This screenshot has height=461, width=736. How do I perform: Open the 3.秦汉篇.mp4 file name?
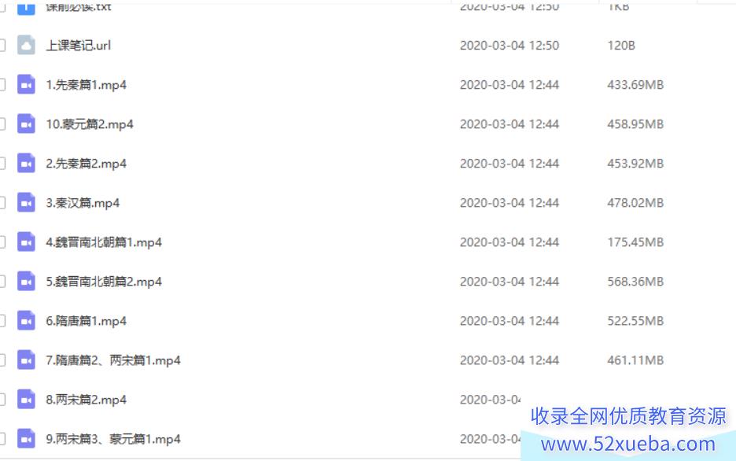coord(83,203)
